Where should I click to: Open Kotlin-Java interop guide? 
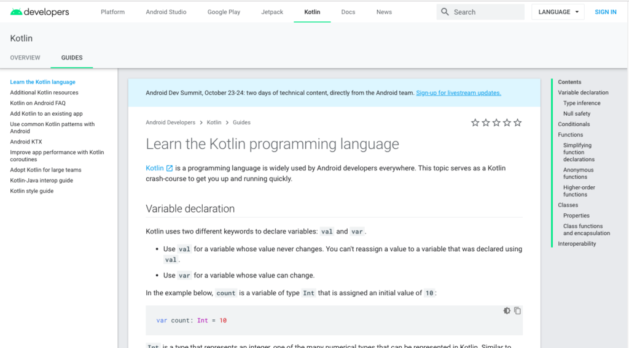tap(42, 180)
